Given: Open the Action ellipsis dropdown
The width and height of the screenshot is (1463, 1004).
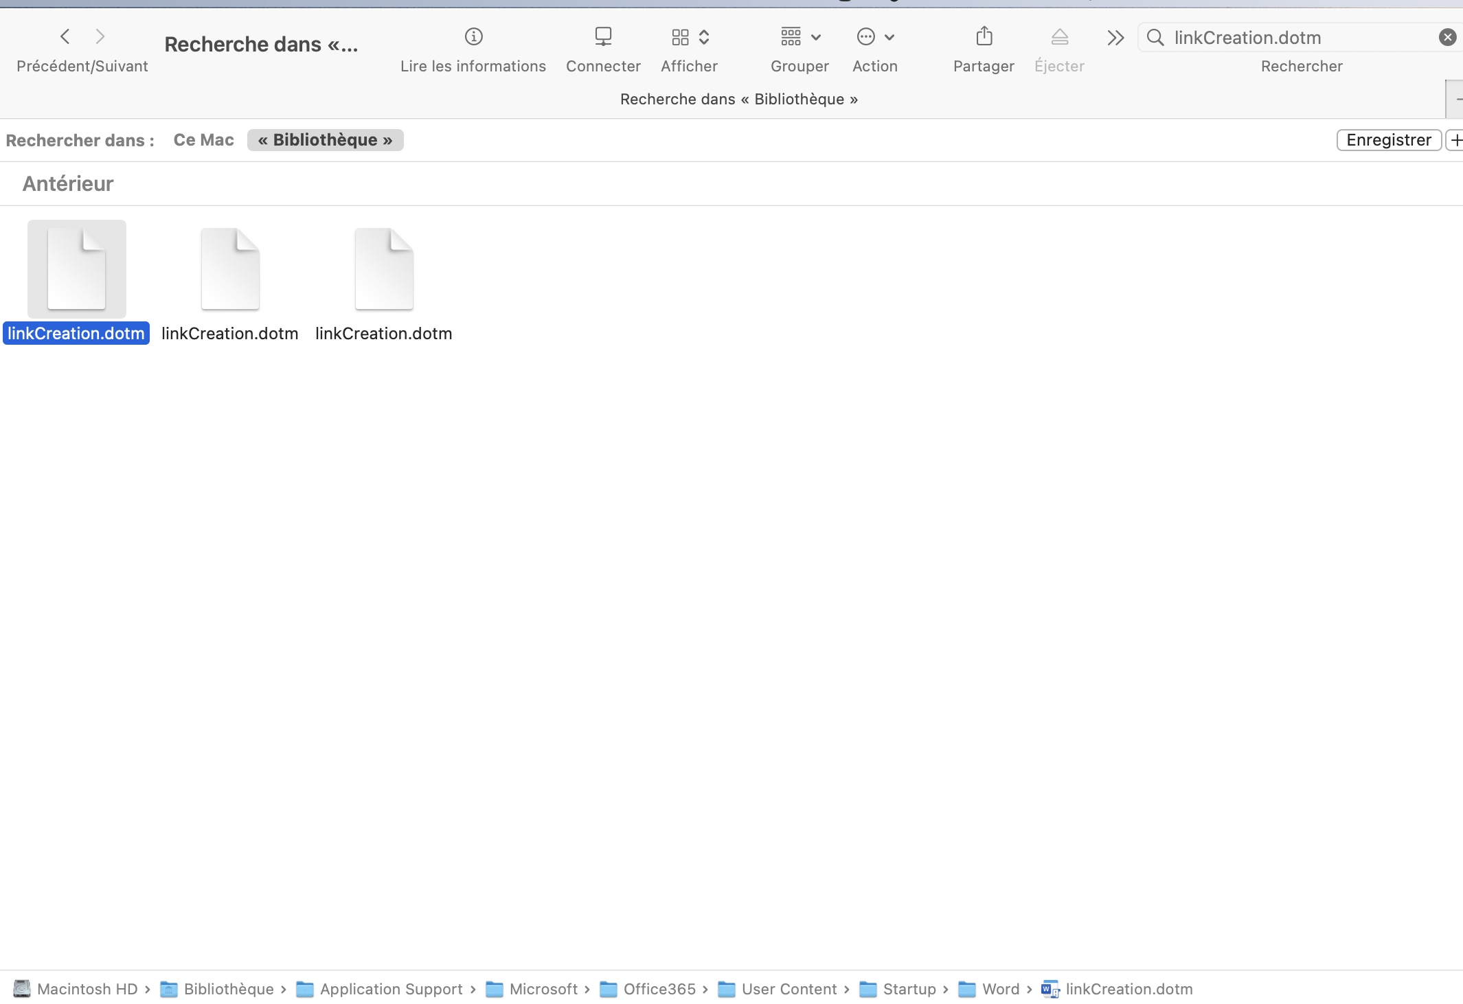Looking at the screenshot, I should (874, 37).
